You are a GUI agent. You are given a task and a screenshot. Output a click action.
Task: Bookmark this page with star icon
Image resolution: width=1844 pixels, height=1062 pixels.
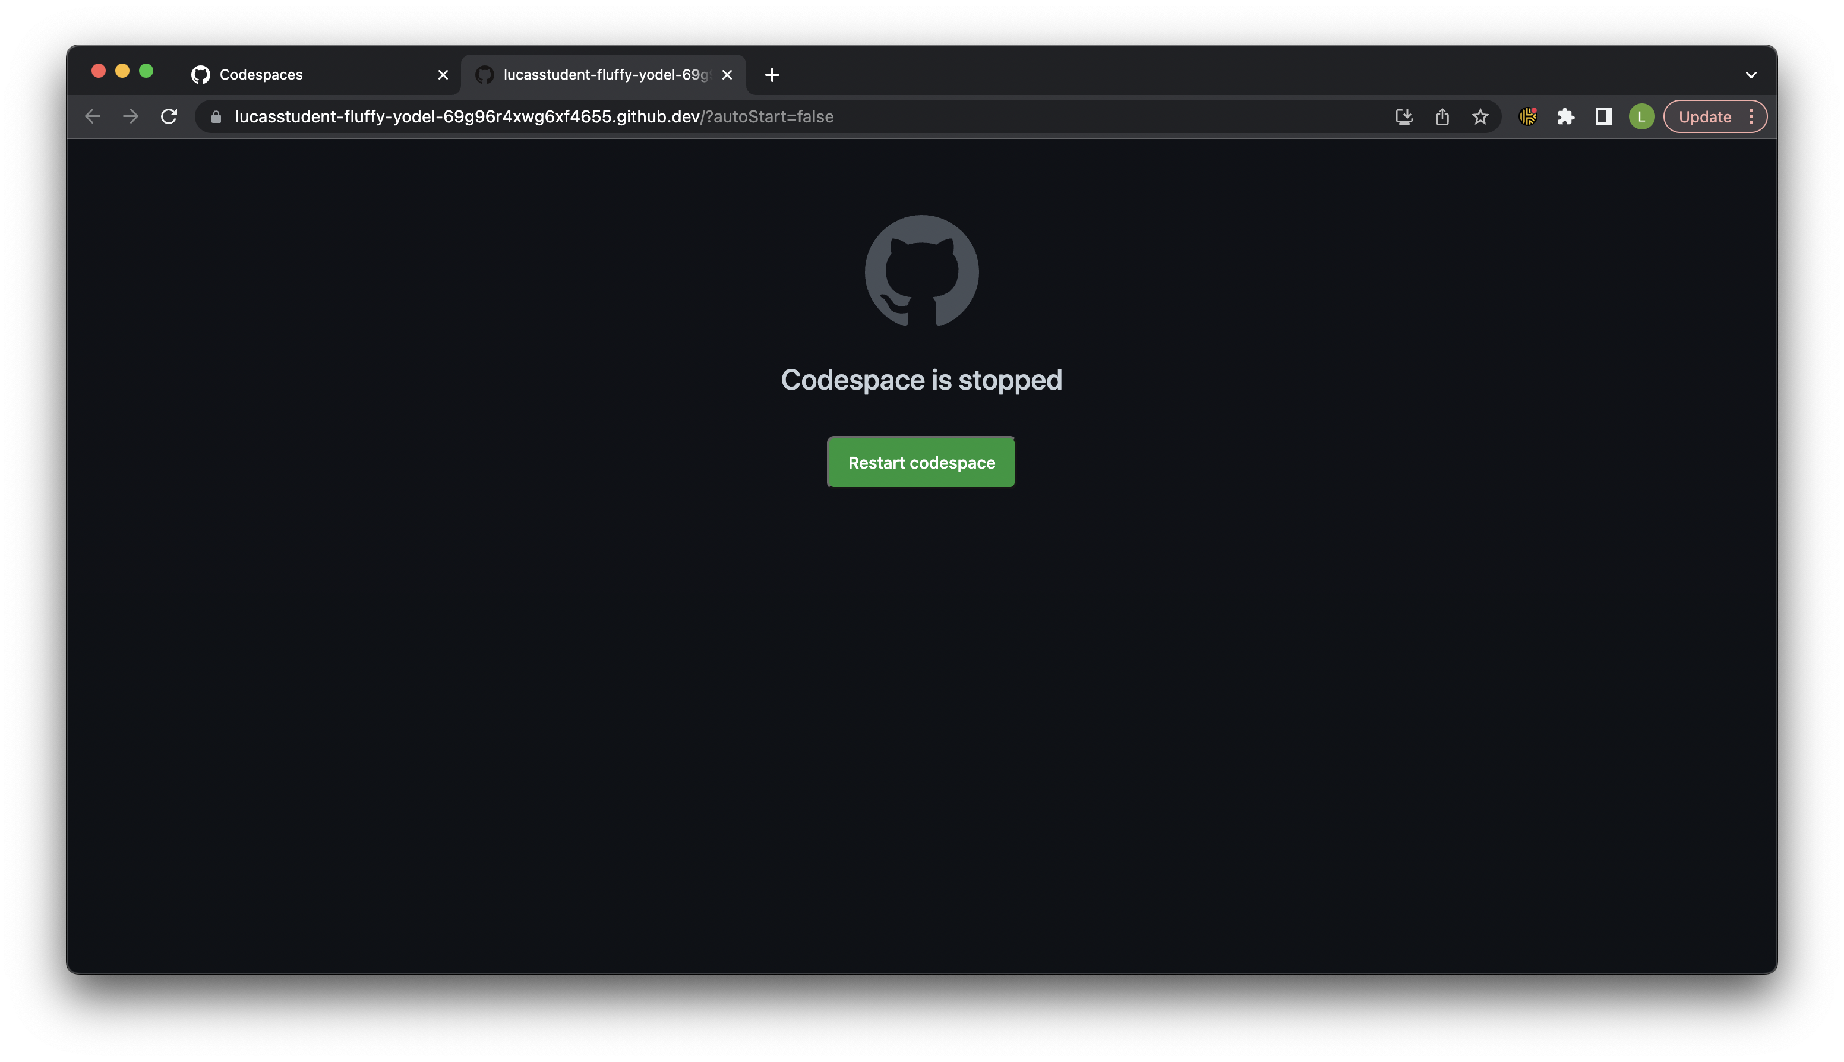point(1479,116)
